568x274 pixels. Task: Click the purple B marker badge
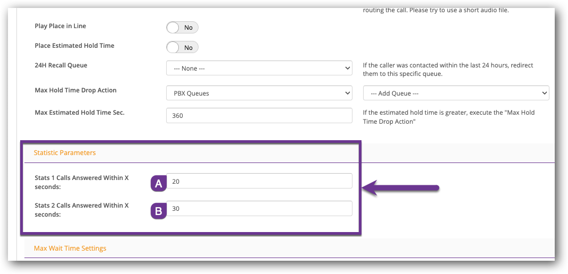pyautogui.click(x=158, y=211)
